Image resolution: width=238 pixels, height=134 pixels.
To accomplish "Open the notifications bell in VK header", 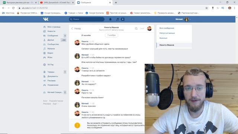I will pyautogui.click(x=110, y=19).
